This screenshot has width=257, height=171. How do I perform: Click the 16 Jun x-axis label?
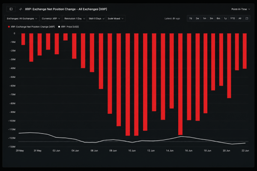[x=188, y=150]
